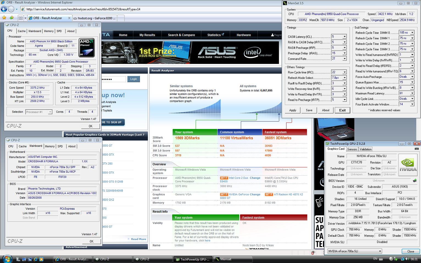Open the Quick Tabs grid view
Screen dimensions: 421x263
pos(21,18)
